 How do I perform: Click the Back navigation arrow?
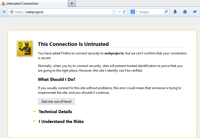click(x=4, y=12)
